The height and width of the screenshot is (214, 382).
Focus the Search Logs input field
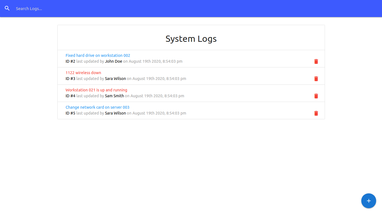tap(197, 9)
